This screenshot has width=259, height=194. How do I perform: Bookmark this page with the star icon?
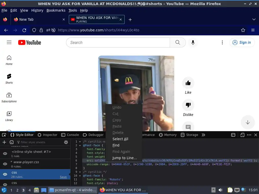(x=243, y=30)
